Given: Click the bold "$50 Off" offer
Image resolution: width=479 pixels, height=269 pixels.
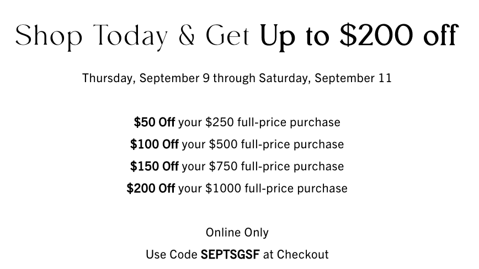Looking at the screenshot, I should coord(155,122).
